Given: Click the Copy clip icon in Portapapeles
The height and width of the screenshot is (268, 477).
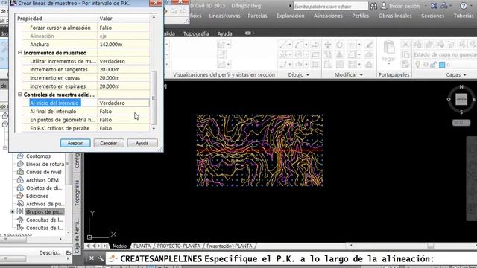Looking at the screenshot, I should (x=405, y=54).
